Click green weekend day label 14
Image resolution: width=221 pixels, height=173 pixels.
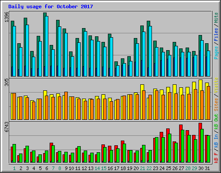(x=97, y=168)
